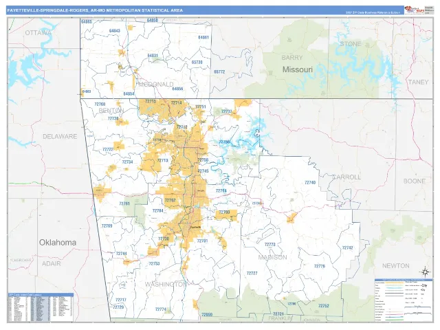Click ZIP code 72959
Image resolution: width=440 pixels, height=330 pixels.
pyautogui.click(x=207, y=315)
